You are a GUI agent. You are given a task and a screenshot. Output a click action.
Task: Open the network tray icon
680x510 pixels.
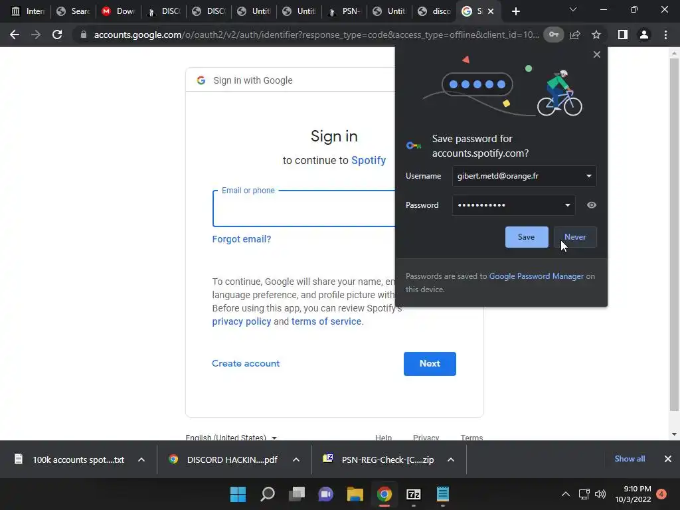[x=584, y=494]
